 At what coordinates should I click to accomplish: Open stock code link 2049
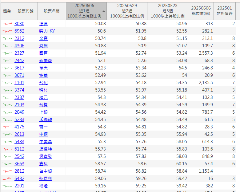pos(19,112)
